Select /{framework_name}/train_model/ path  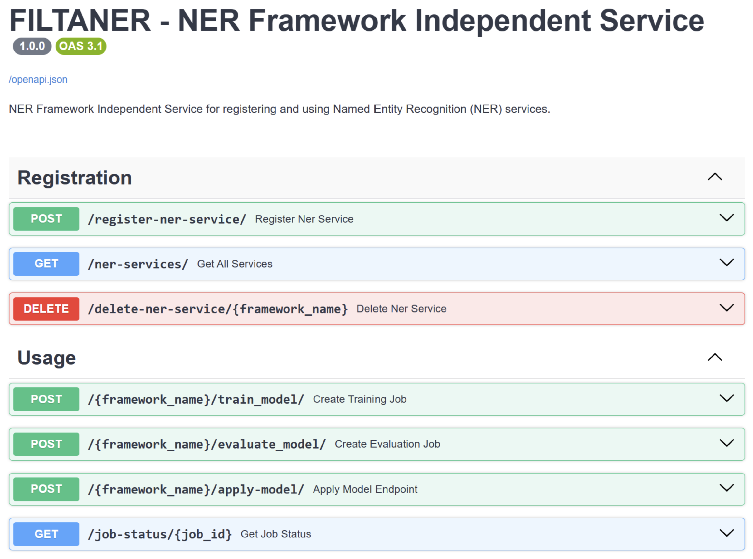(x=196, y=399)
